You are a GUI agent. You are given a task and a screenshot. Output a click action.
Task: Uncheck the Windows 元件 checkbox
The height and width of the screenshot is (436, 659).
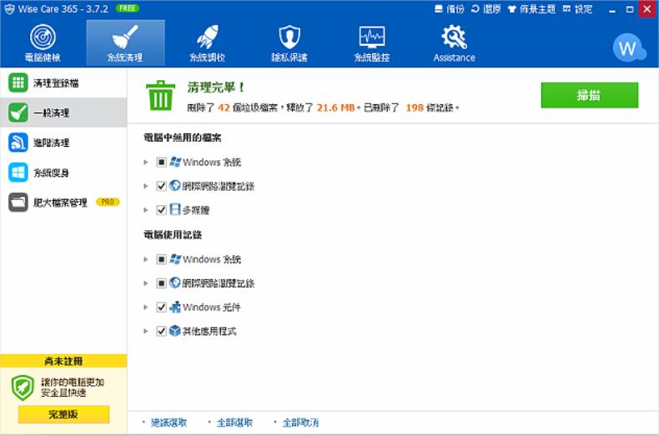coord(161,307)
